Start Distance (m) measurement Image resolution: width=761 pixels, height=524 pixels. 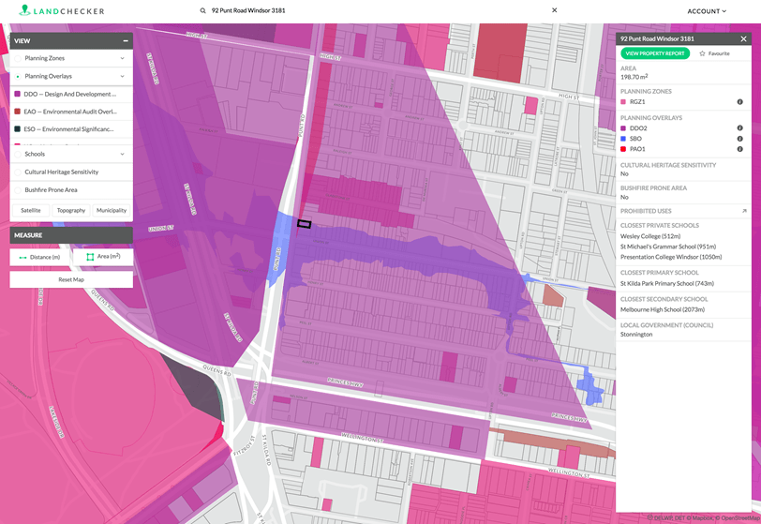point(39,257)
